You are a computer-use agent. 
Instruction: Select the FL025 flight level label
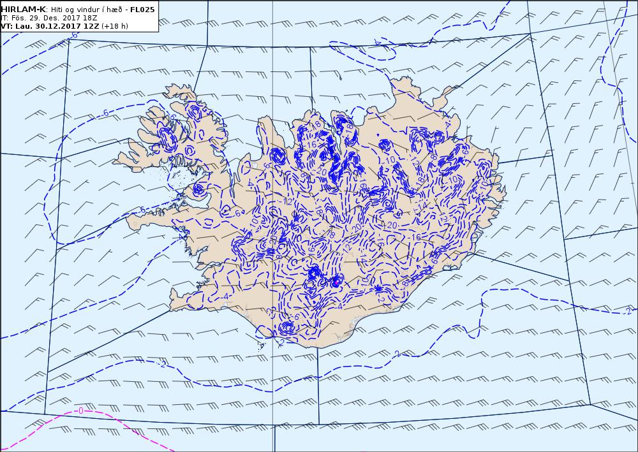pyautogui.click(x=142, y=10)
